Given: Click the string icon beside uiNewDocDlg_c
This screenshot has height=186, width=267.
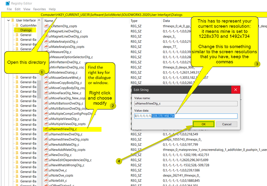Looking at the screenshot, I should pyautogui.click(x=46, y=155).
